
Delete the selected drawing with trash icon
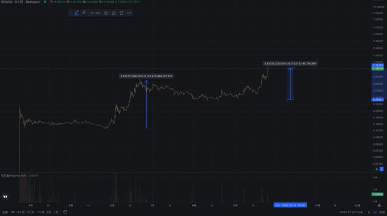(x=121, y=13)
